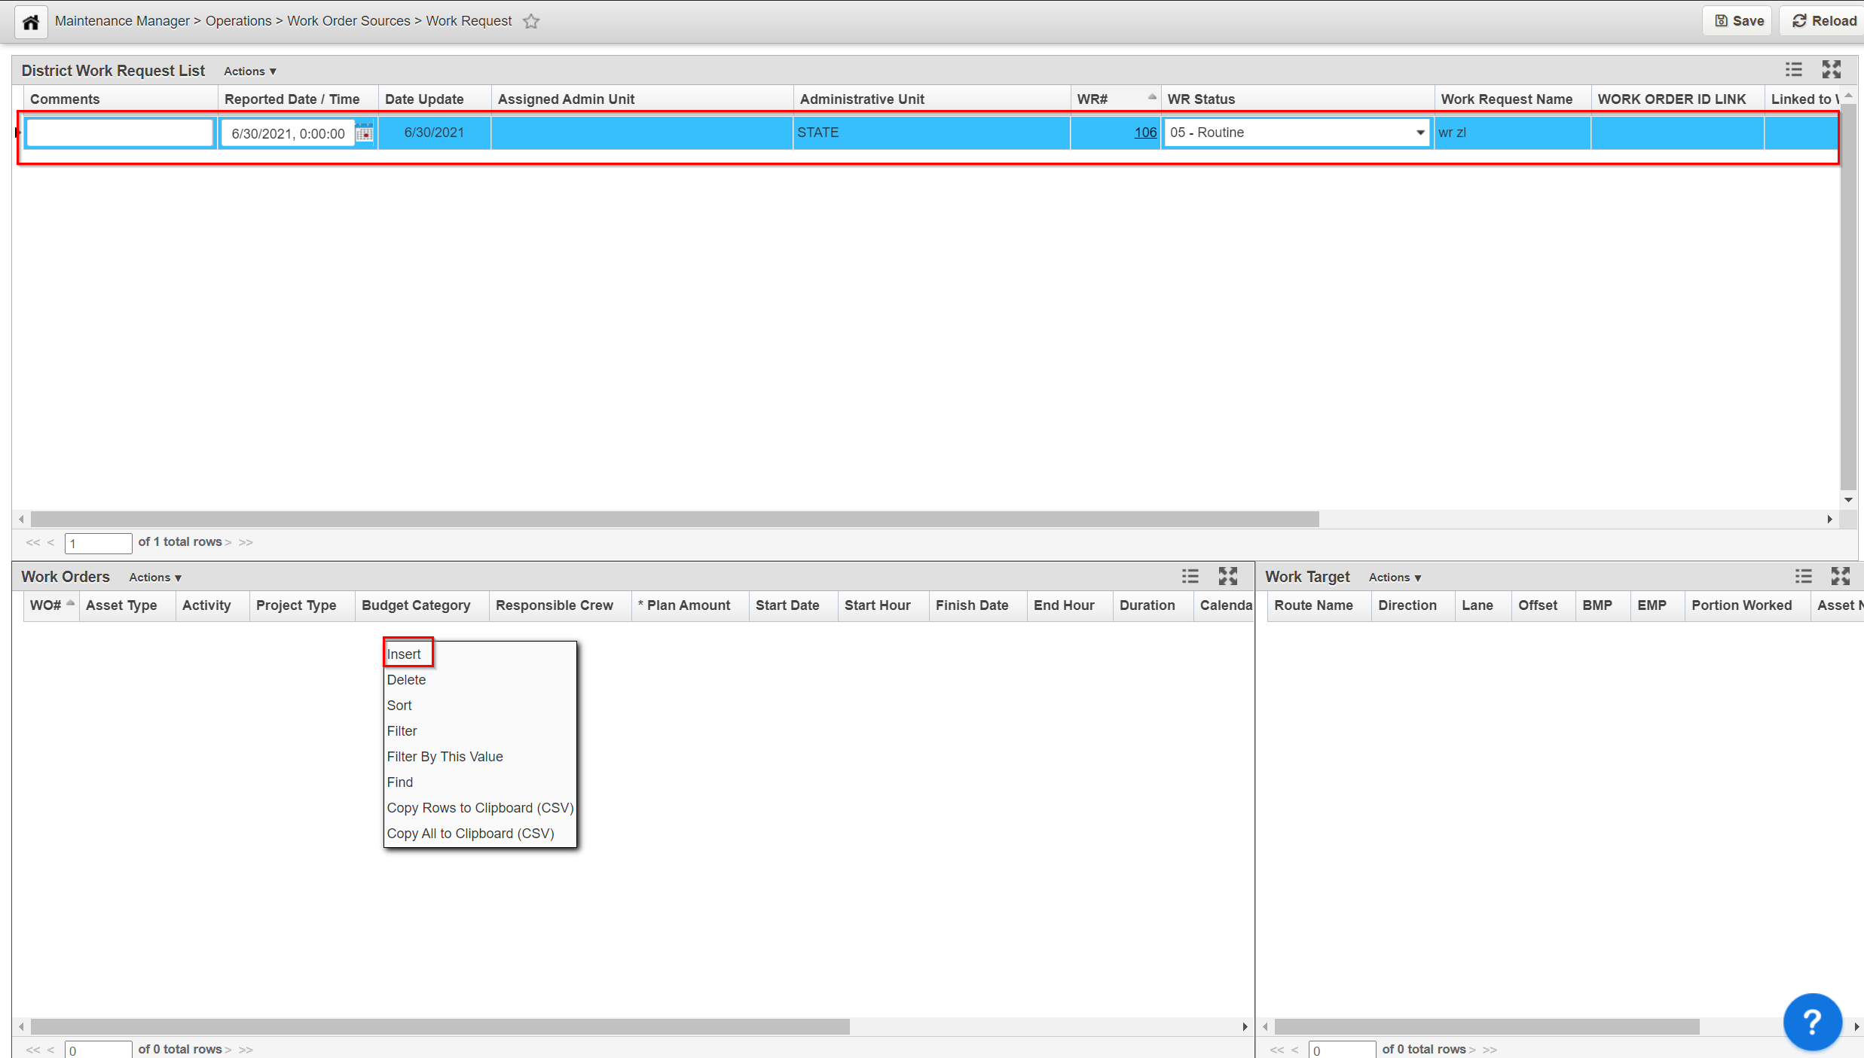Open the blue help question mark button

[x=1812, y=1021]
